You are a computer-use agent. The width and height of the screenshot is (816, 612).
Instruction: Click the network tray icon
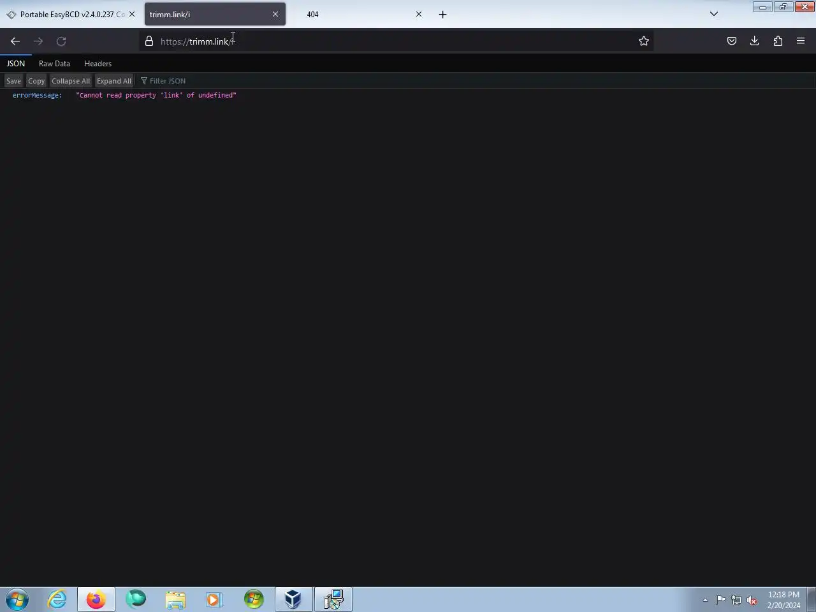click(x=736, y=600)
